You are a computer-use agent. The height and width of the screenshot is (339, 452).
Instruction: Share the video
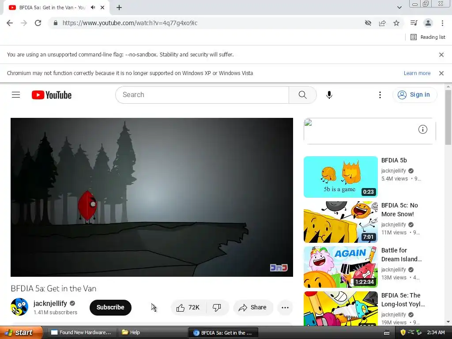[x=252, y=308]
